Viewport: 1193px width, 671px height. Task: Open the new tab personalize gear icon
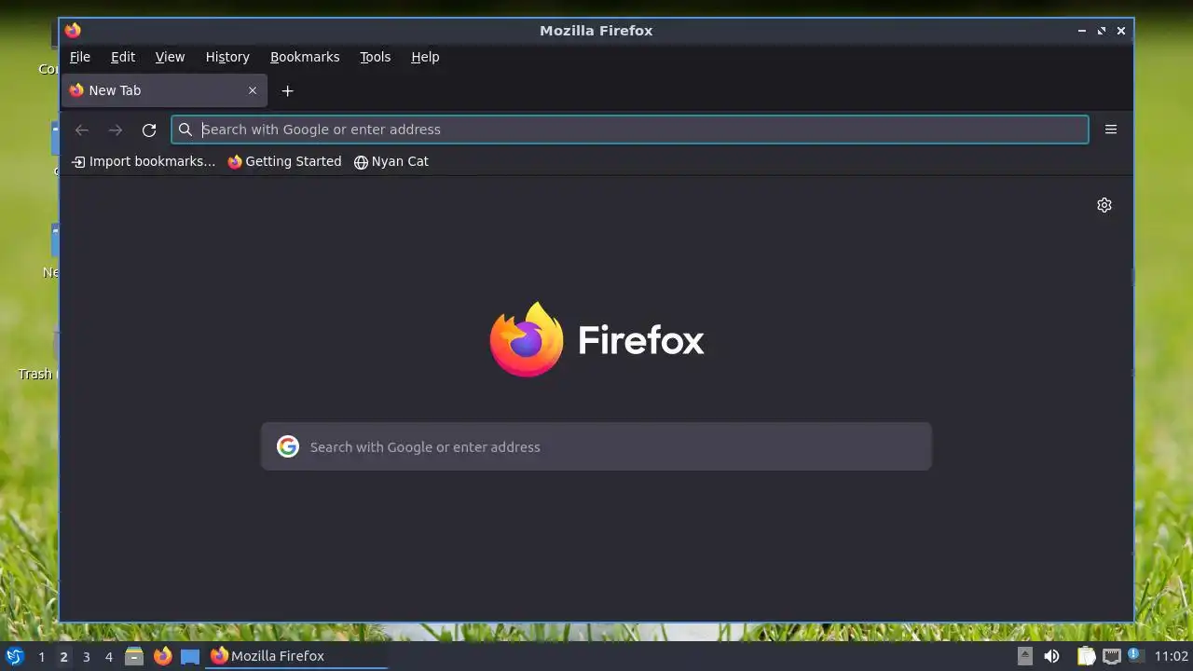pos(1104,205)
